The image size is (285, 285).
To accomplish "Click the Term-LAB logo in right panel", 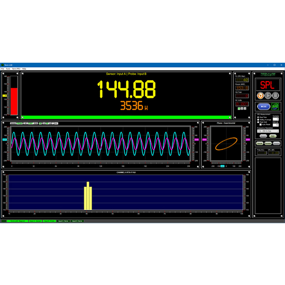I will (267, 75).
